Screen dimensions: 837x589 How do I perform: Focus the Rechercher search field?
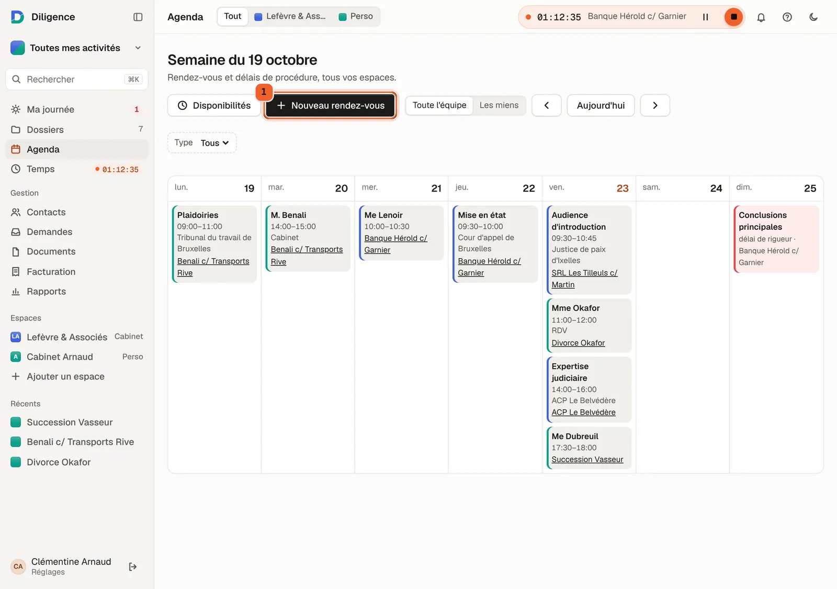[77, 79]
